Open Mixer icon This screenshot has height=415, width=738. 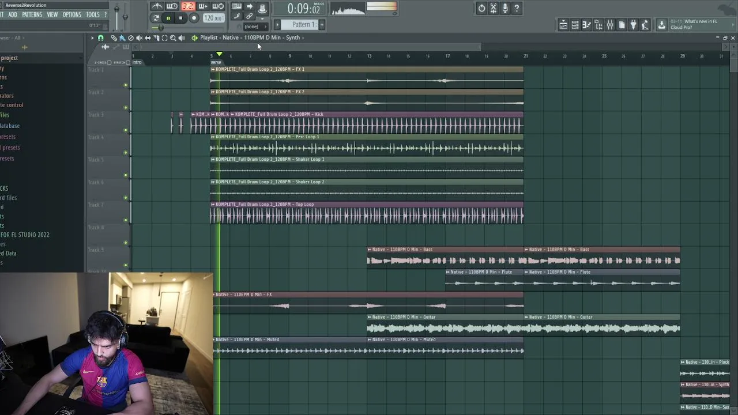coord(610,25)
